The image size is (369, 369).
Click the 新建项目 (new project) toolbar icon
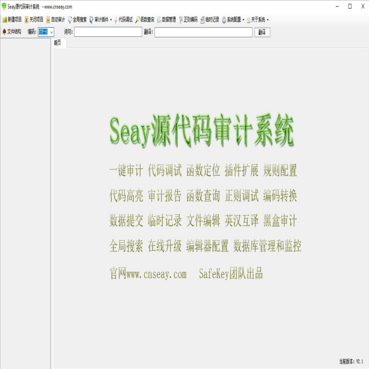12,19
